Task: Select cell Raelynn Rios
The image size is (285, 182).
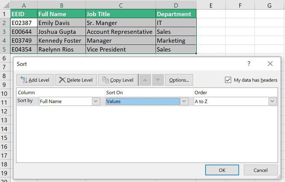Action: click(62, 49)
